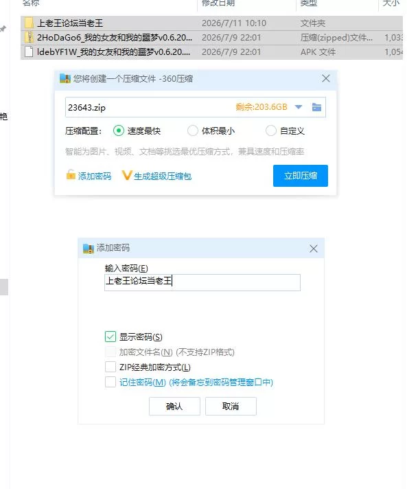Select the 上老王论坛当老王 folder row
The image size is (407, 489).
211,23
